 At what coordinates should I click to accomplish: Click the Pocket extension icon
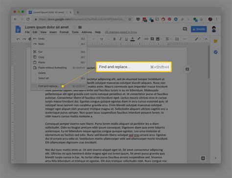[138, 19]
